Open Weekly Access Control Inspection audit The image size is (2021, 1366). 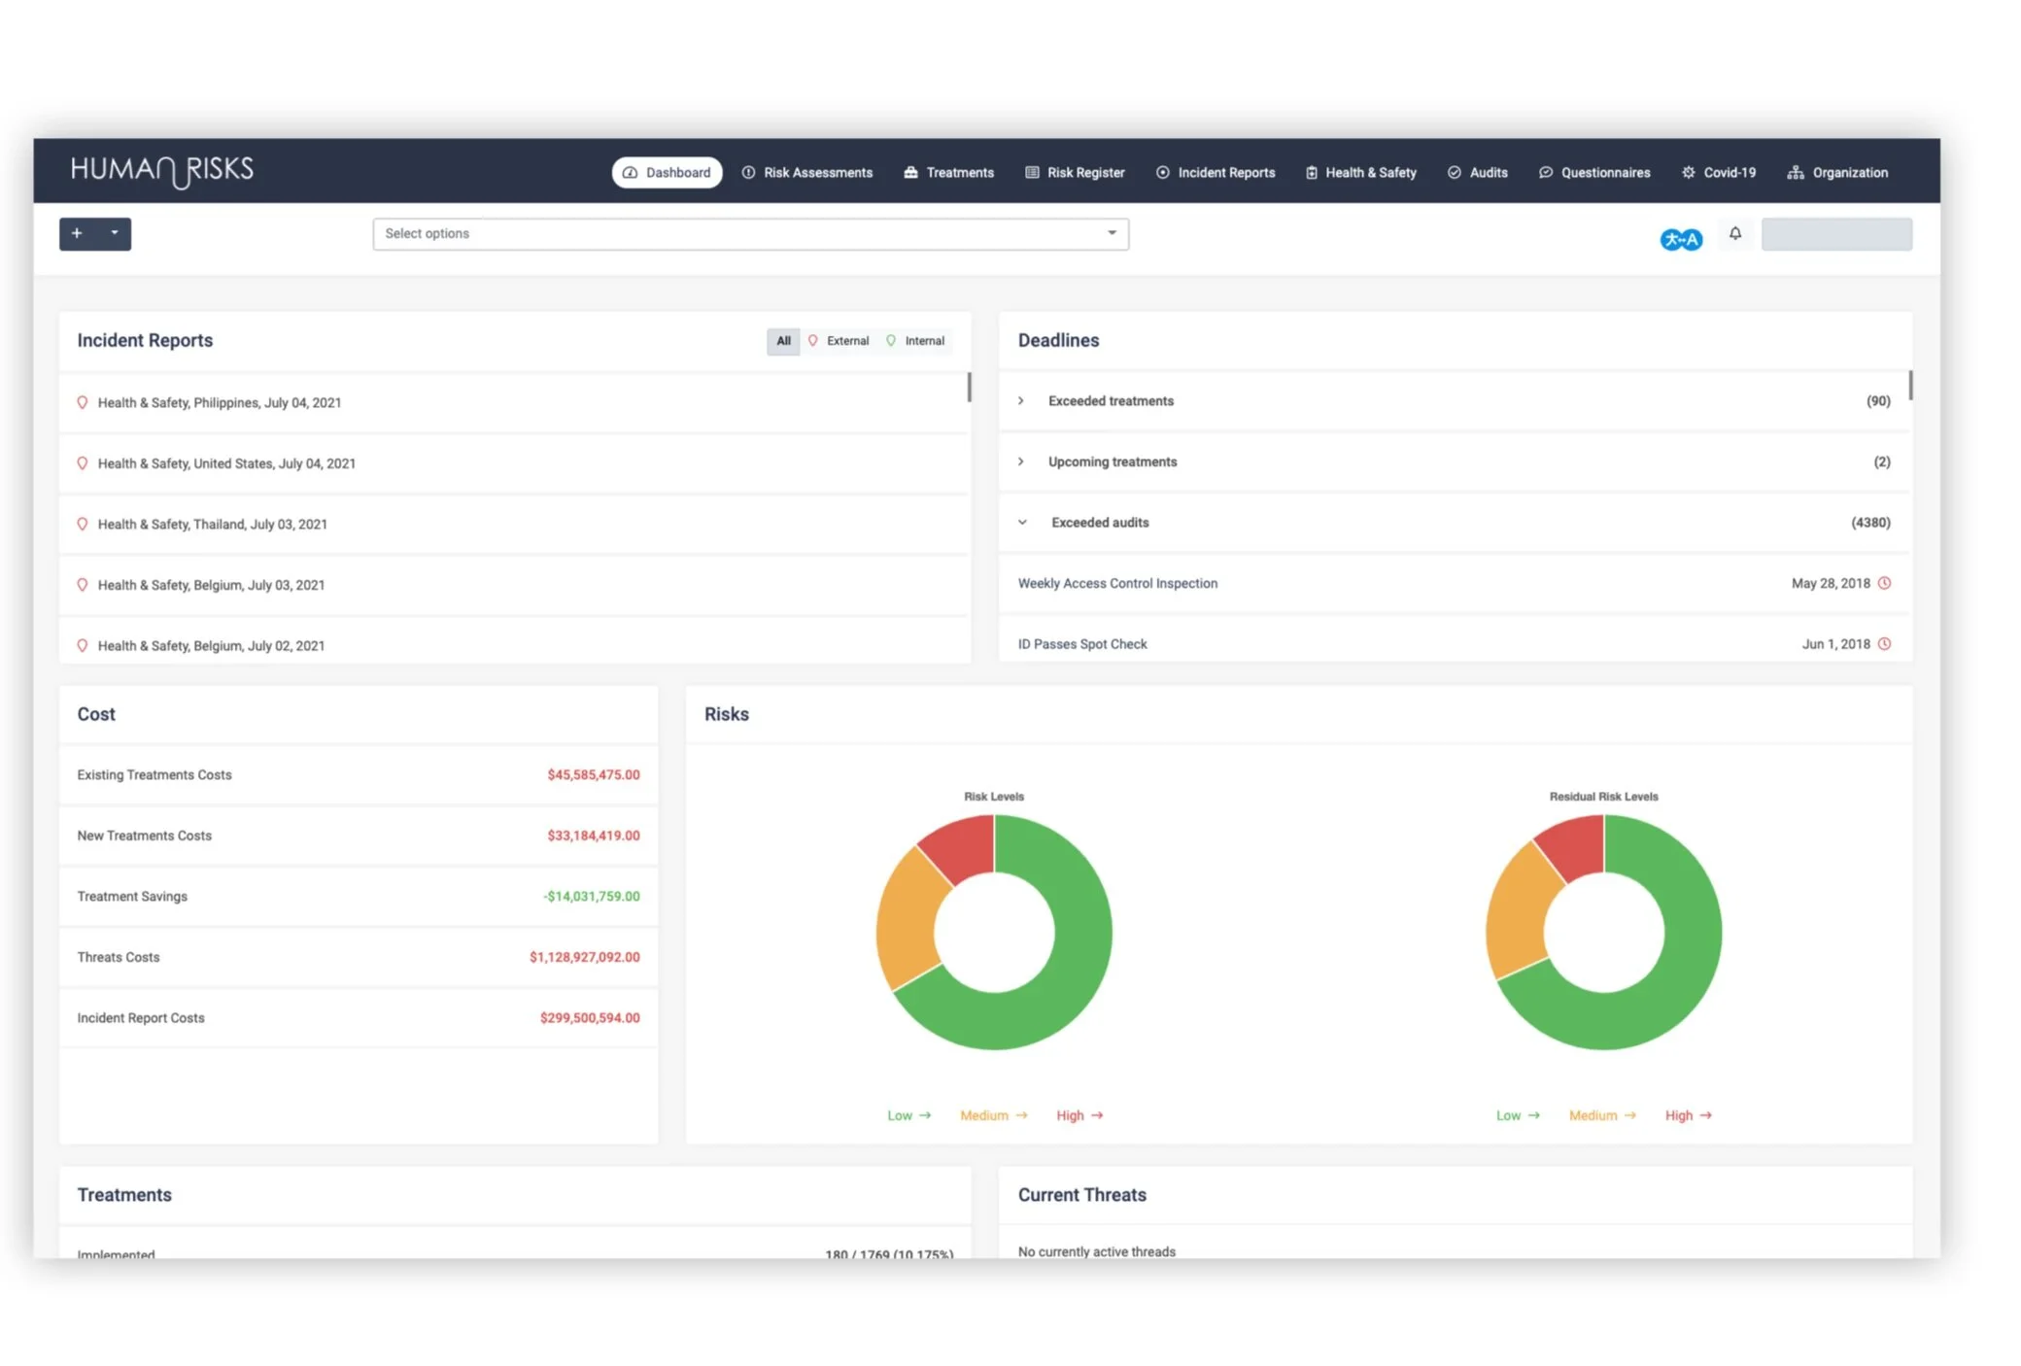point(1117,583)
